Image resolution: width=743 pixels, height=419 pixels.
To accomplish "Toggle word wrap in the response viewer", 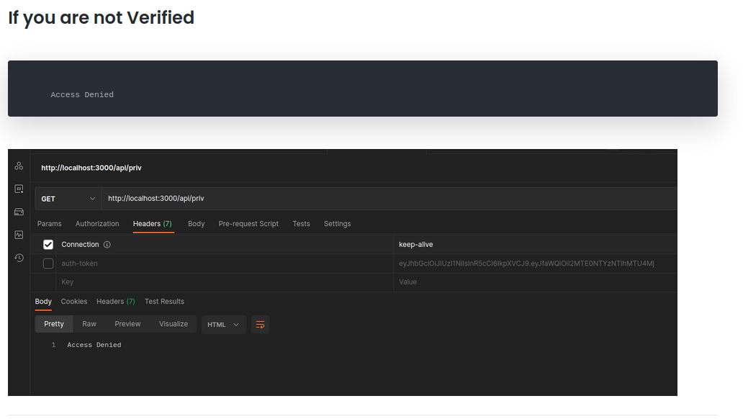I will [x=260, y=324].
